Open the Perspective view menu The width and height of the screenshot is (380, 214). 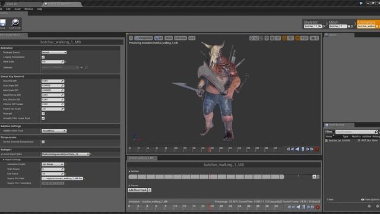[144, 38]
